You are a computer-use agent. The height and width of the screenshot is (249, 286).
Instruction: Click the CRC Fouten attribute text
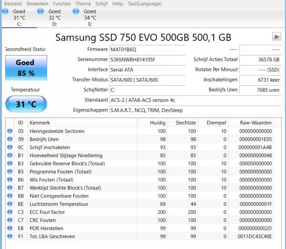(43, 220)
